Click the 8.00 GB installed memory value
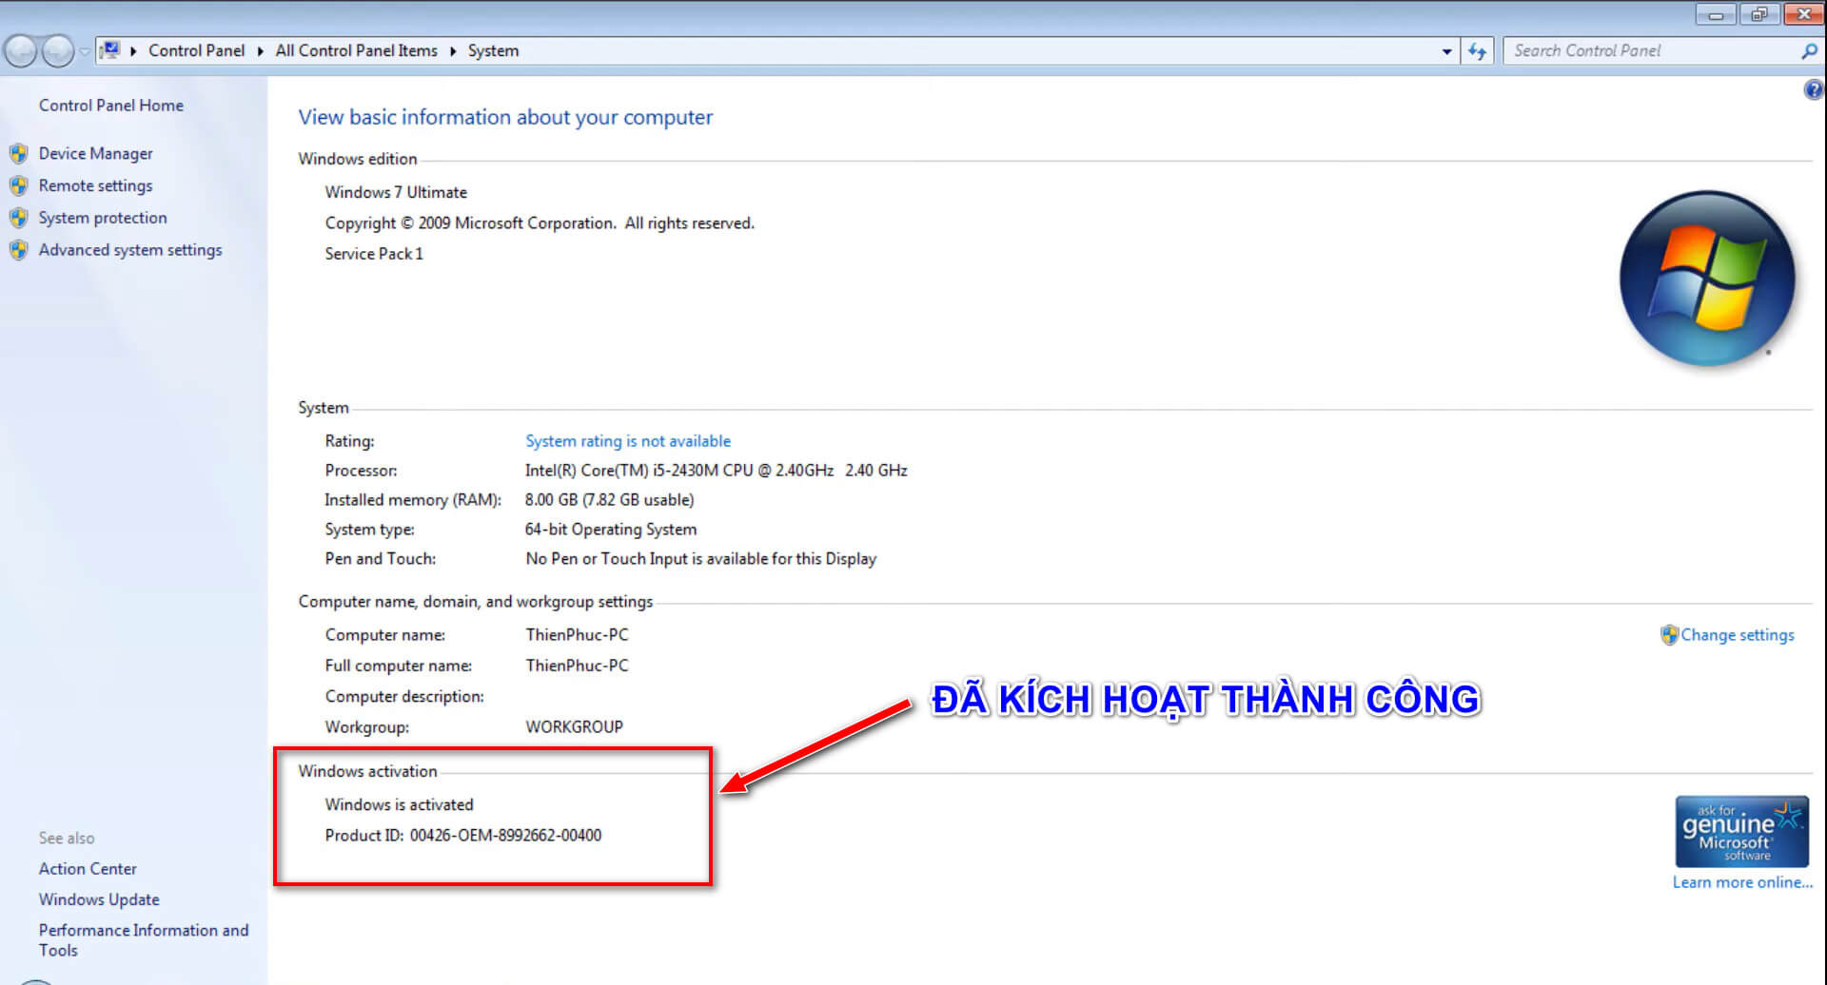1827x985 pixels. 609,500
